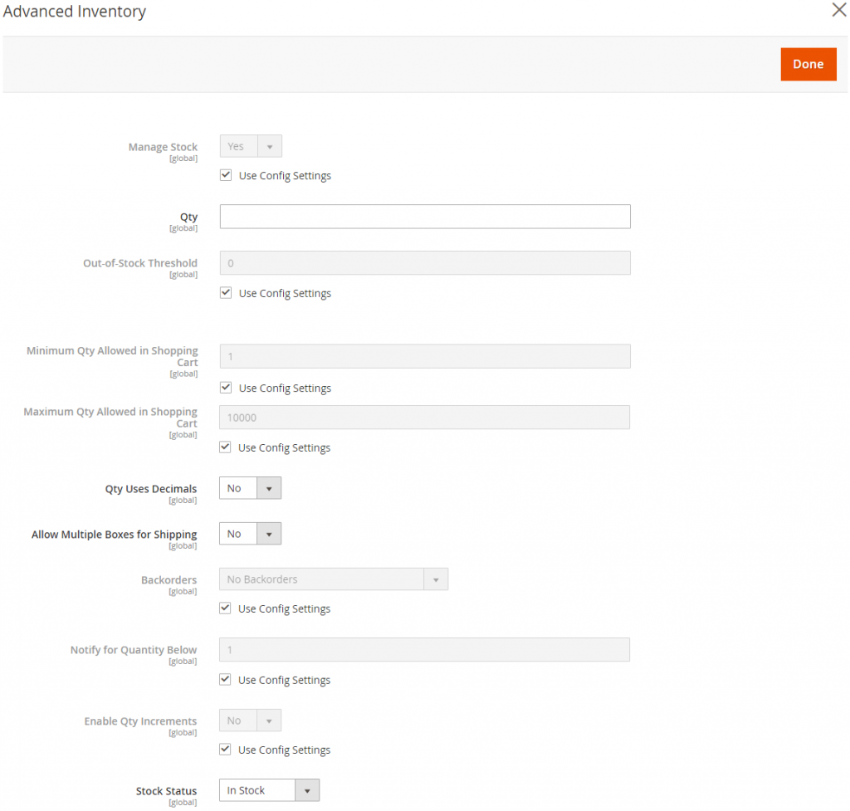
Task: Toggle Use Config Settings for Notify for Quantity Below
Action: tap(225, 679)
